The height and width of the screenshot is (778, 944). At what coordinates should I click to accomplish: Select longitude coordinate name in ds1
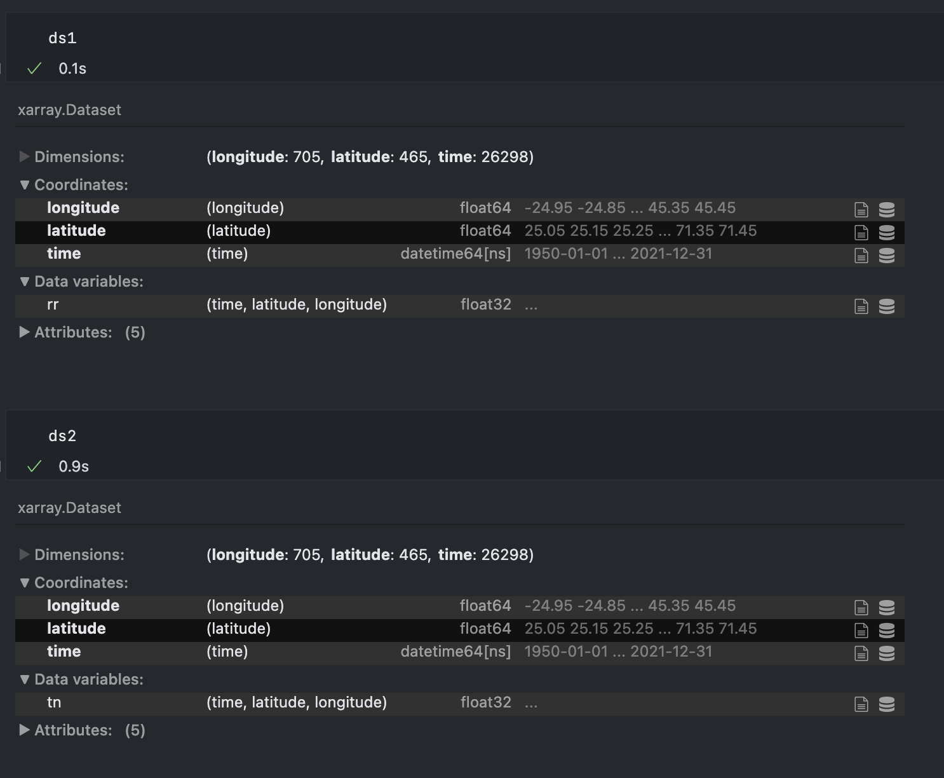point(83,208)
